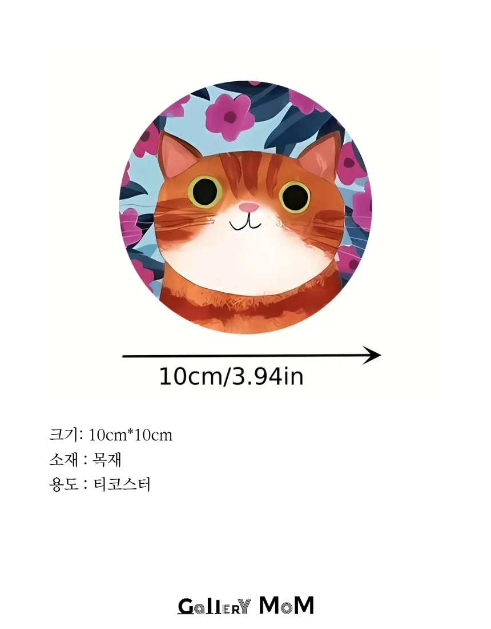Viewport: 491px width, 629px height.
Task: Click the Gallery word in the logo
Action: point(214,606)
